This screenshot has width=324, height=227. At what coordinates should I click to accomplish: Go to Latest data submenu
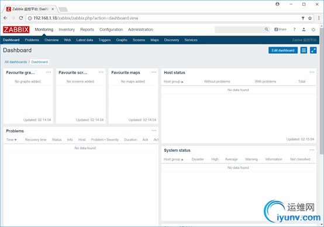pos(85,40)
